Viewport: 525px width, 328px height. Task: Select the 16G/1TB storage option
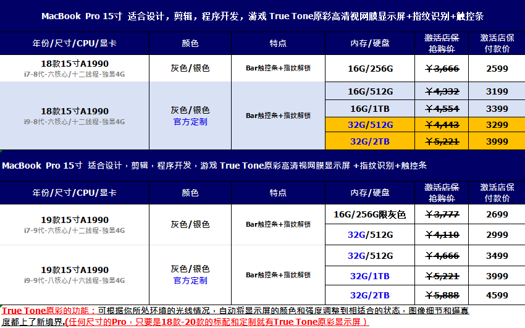(x=370, y=109)
